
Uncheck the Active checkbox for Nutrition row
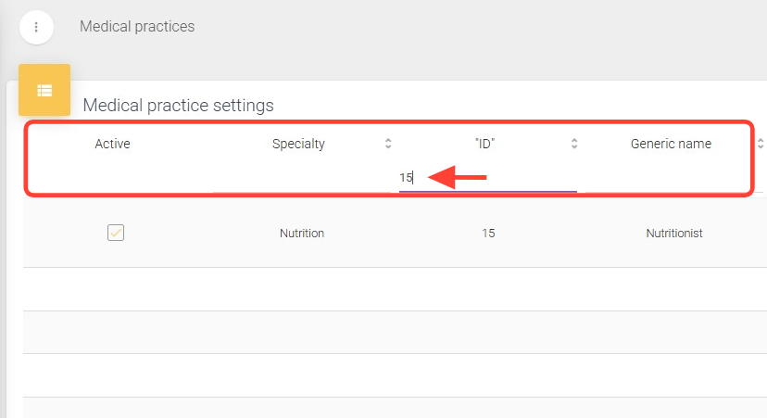tap(116, 233)
